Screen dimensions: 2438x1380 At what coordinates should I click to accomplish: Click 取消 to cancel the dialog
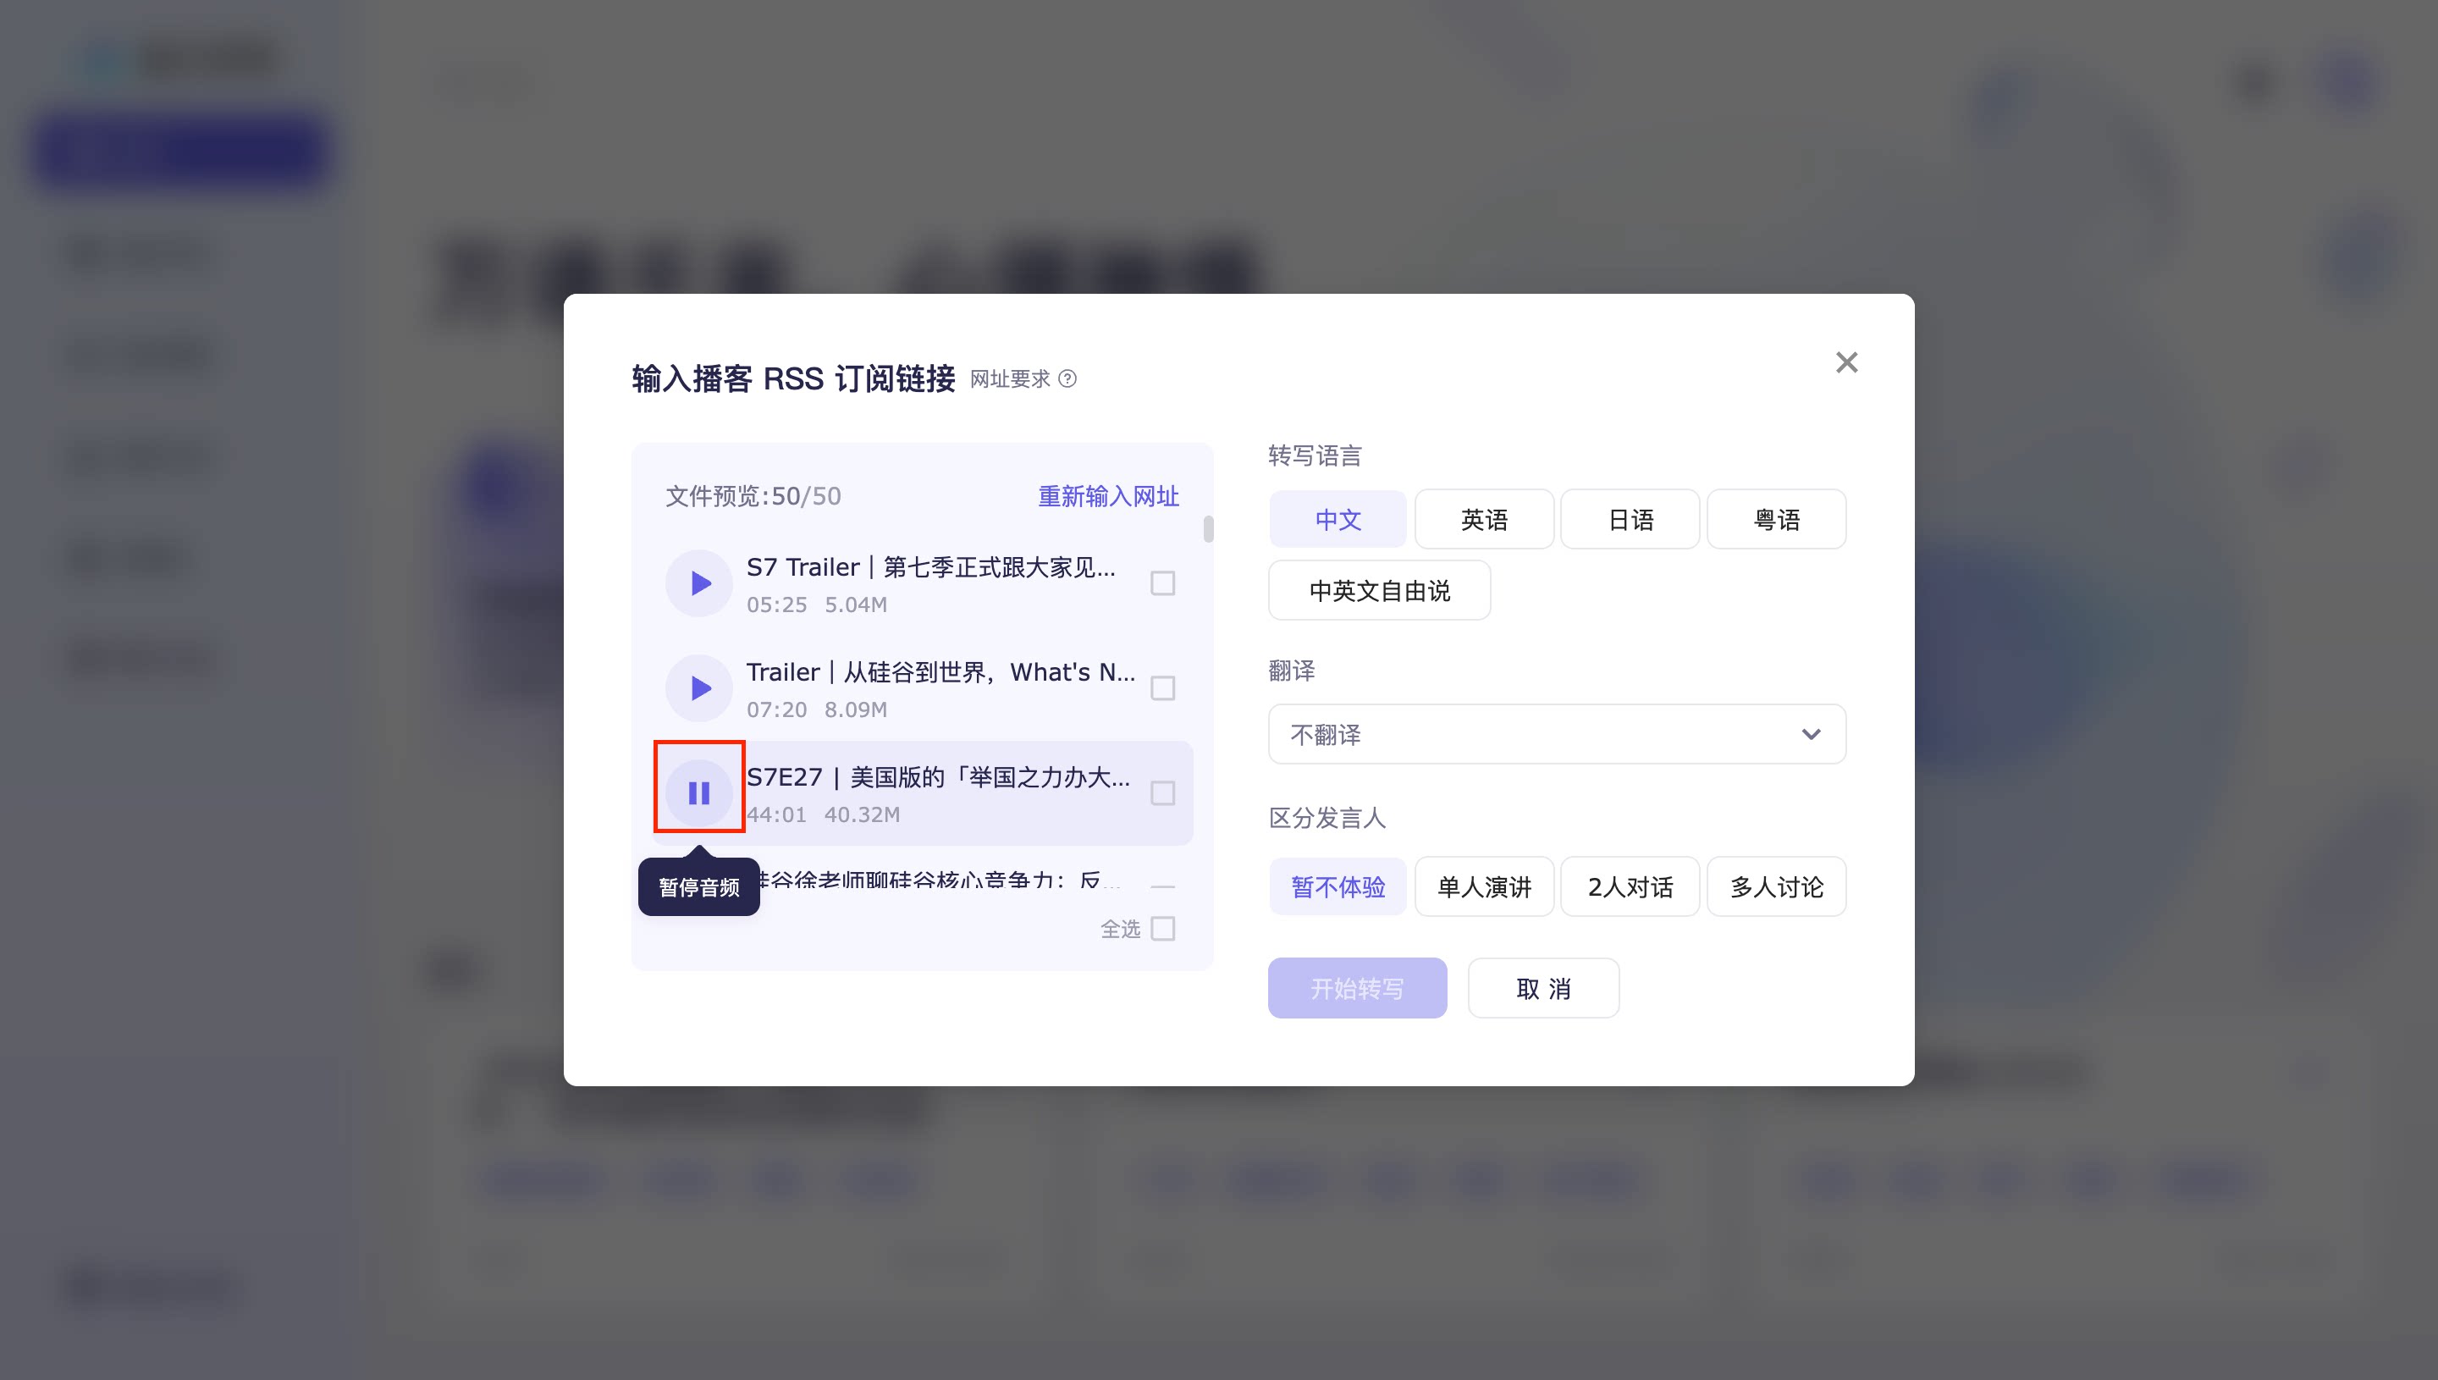[1542, 988]
